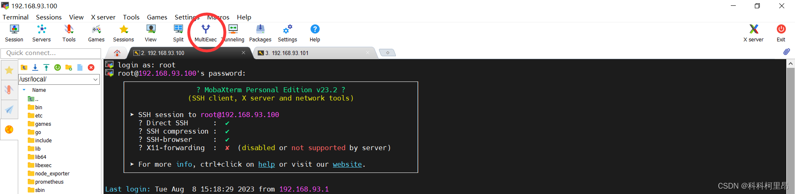Open the Tools menu in the menu bar
The height and width of the screenshot is (194, 795).
click(131, 17)
